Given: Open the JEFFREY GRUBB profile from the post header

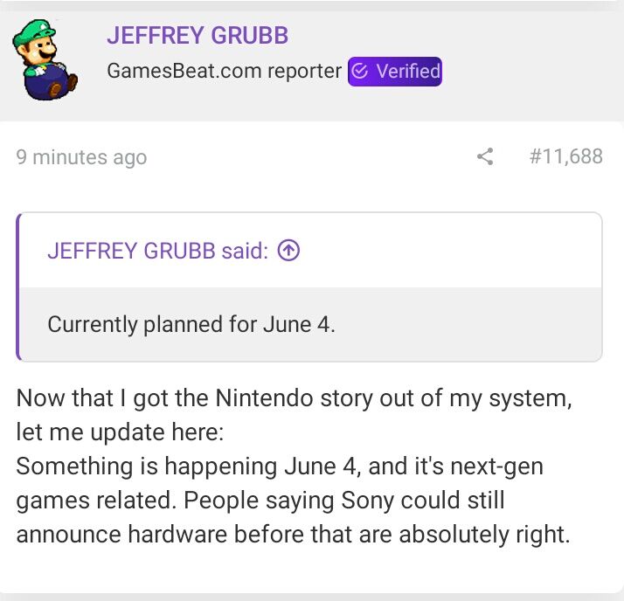Looking at the screenshot, I should pyautogui.click(x=198, y=36).
